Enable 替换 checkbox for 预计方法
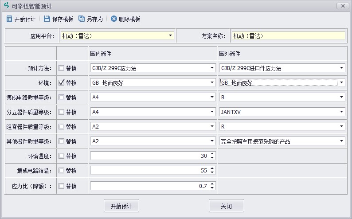 (62, 68)
